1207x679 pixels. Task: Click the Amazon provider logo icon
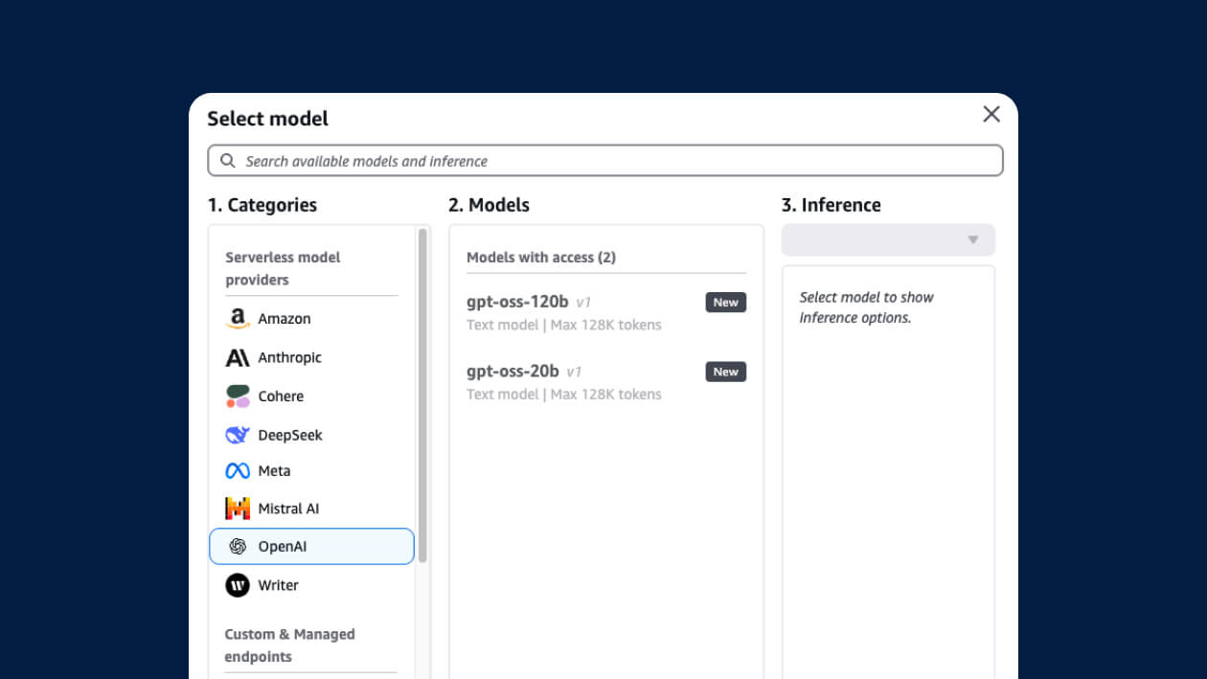pos(238,319)
